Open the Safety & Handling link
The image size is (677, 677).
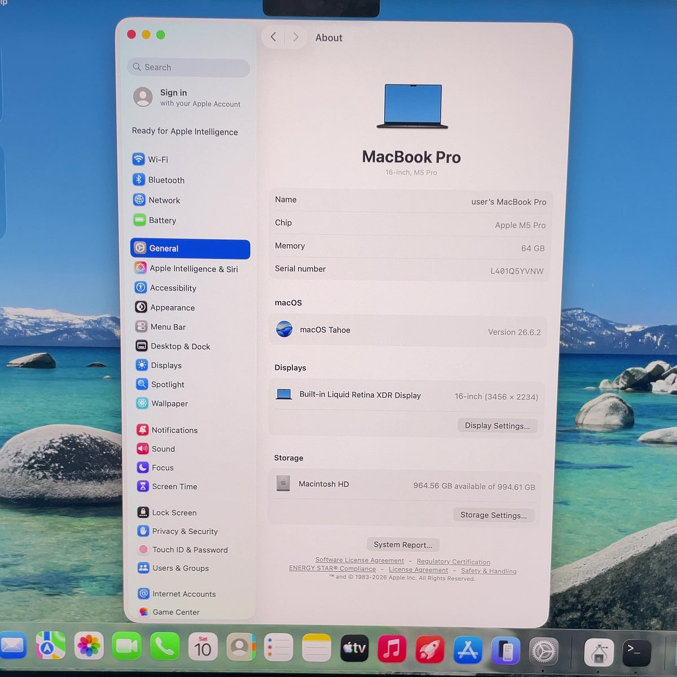tap(489, 571)
